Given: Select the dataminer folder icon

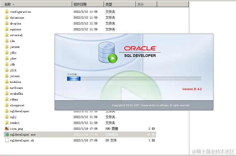Looking at the screenshot, I should tap(7, 18).
